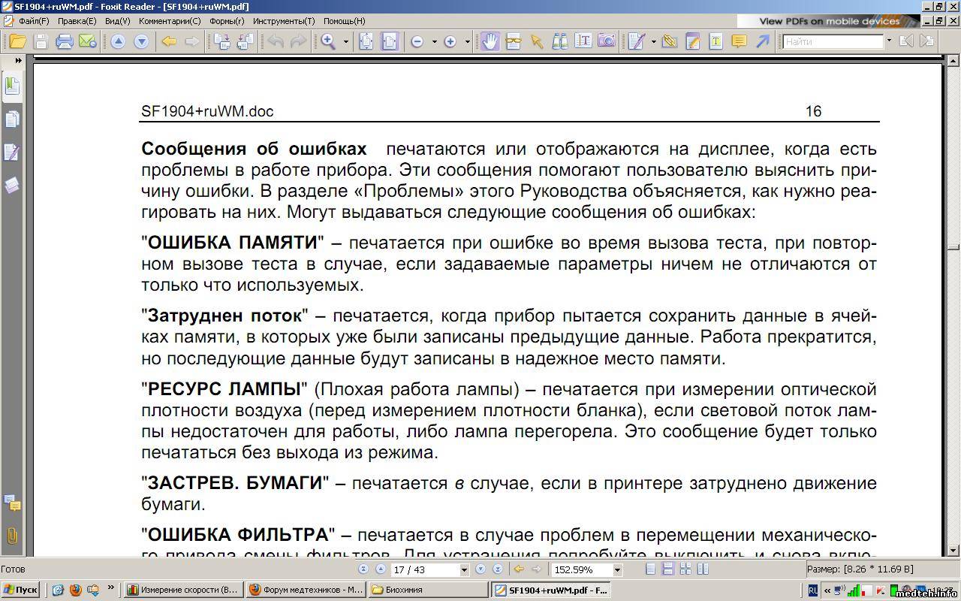
Task: Open the zoom percentage dropdown 152.59%
Action: tap(617, 570)
